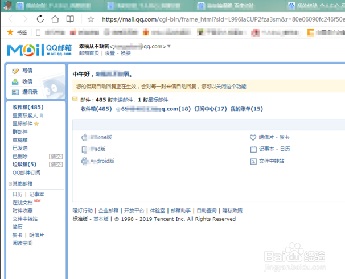Open 收件箱(485) in sidebar
Viewport: 345px width, 279px height.
click(28, 107)
